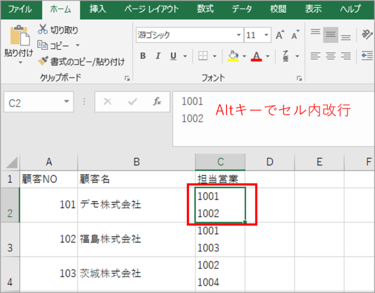Screen dimensions: 375x293
Task: Expand font color dropdown arrow
Action: coord(268,56)
